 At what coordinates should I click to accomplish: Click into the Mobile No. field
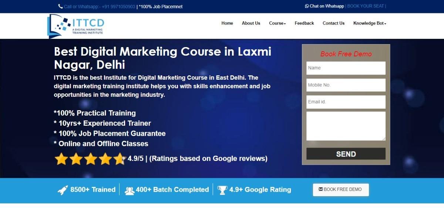coord(346,85)
